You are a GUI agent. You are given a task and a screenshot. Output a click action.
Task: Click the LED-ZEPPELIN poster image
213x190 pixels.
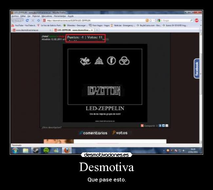[105, 83]
